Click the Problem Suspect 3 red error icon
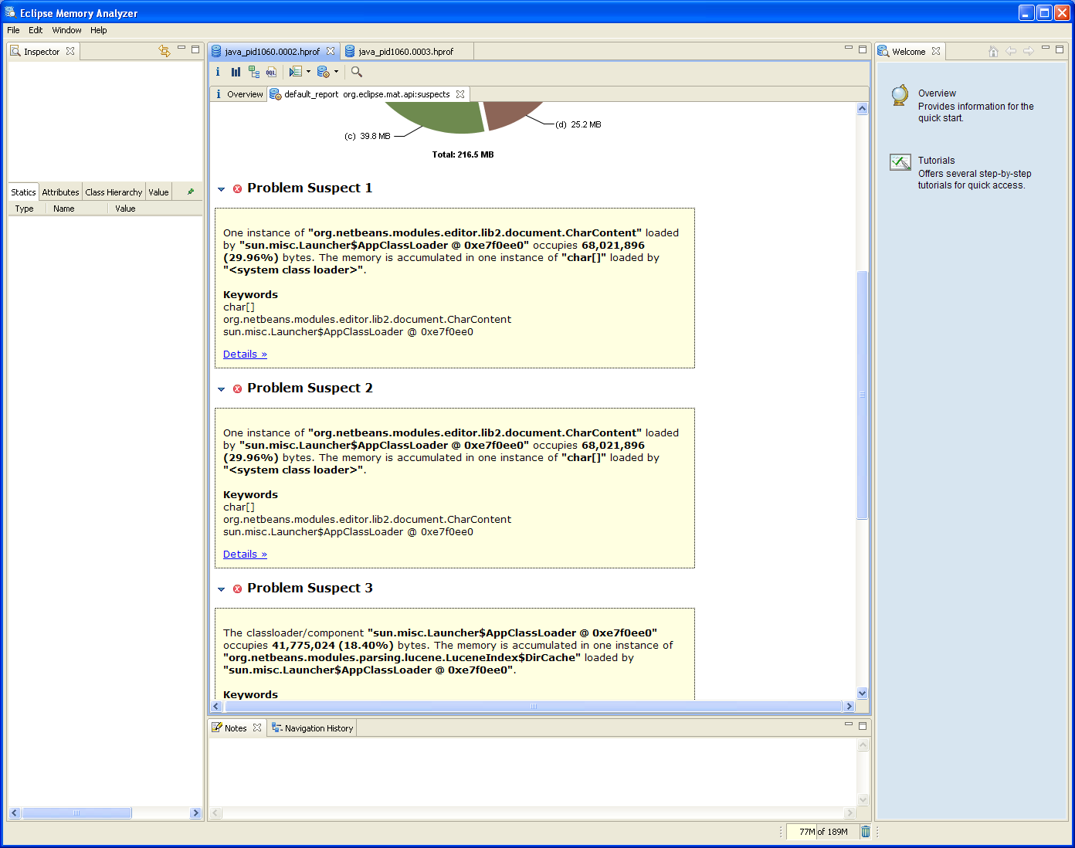This screenshot has height=848, width=1075. pos(237,589)
